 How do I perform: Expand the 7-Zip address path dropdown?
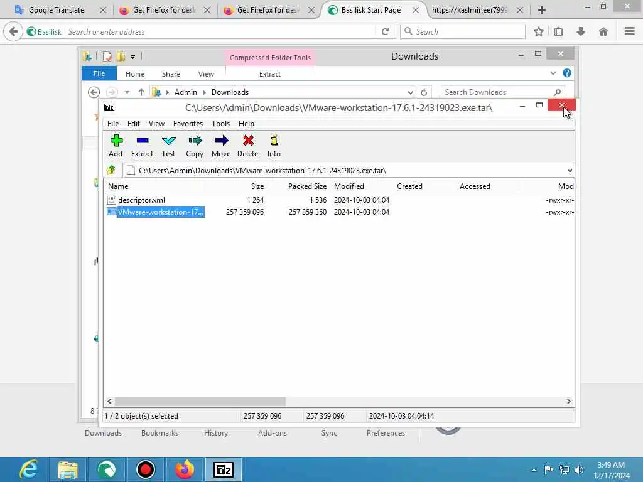(569, 170)
